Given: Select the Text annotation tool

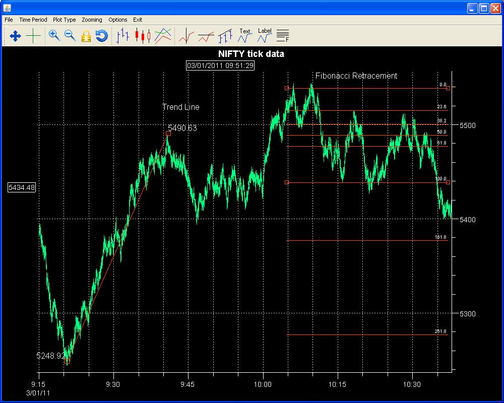Looking at the screenshot, I should pyautogui.click(x=245, y=35).
